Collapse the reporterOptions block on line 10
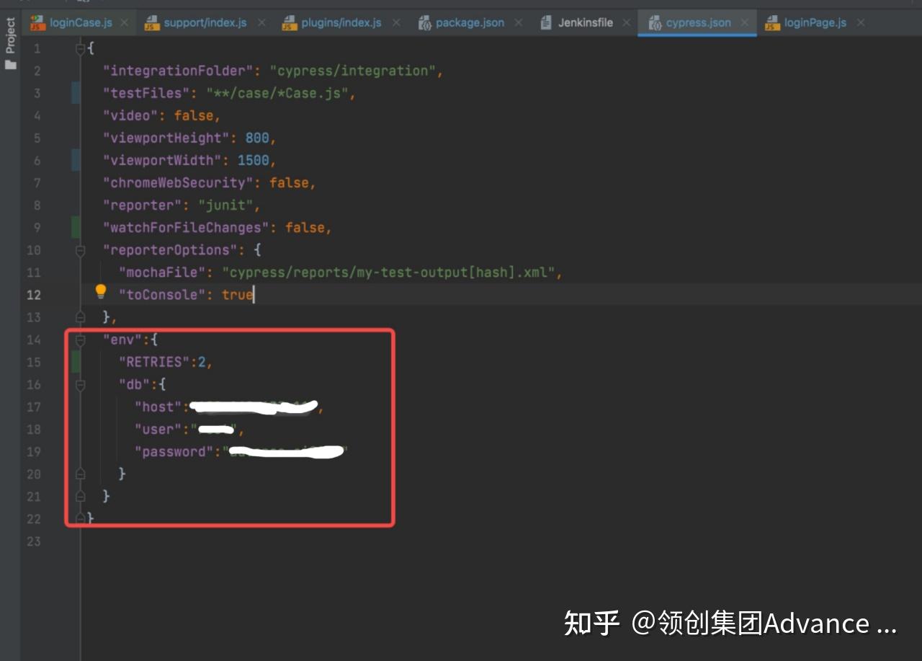This screenshot has height=661, width=922. (x=81, y=250)
